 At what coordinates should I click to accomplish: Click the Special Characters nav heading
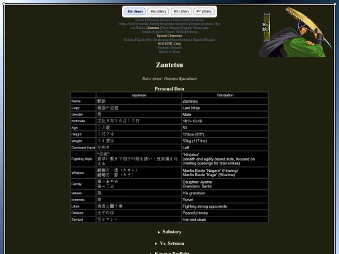click(x=169, y=36)
